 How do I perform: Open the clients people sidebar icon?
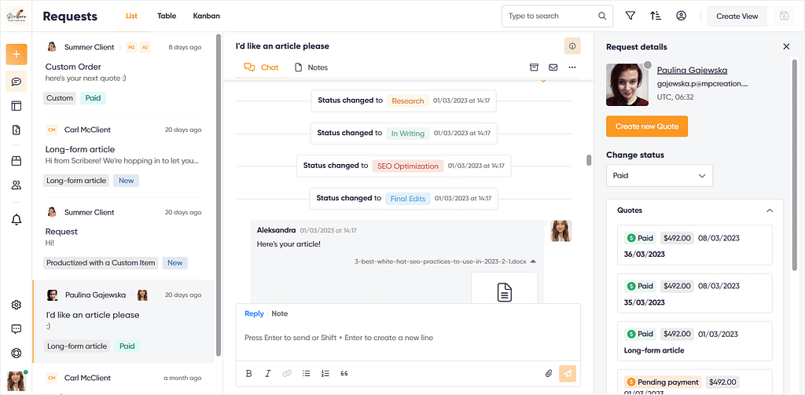[x=17, y=185]
